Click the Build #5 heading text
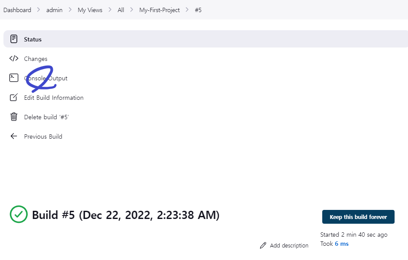This screenshot has width=408, height=260. coord(126,215)
